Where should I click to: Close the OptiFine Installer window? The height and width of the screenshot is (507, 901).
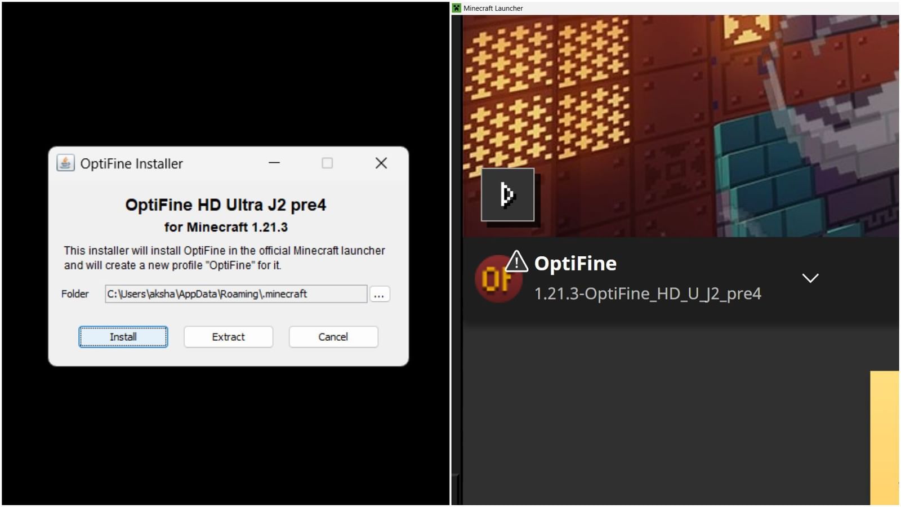(x=381, y=163)
